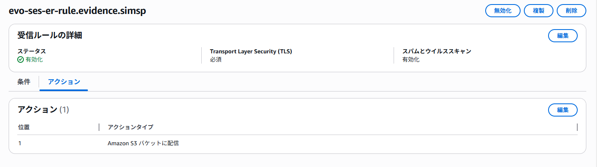Click position cell 1 in actions table
This screenshot has height=167, width=597.
pyautogui.click(x=20, y=144)
